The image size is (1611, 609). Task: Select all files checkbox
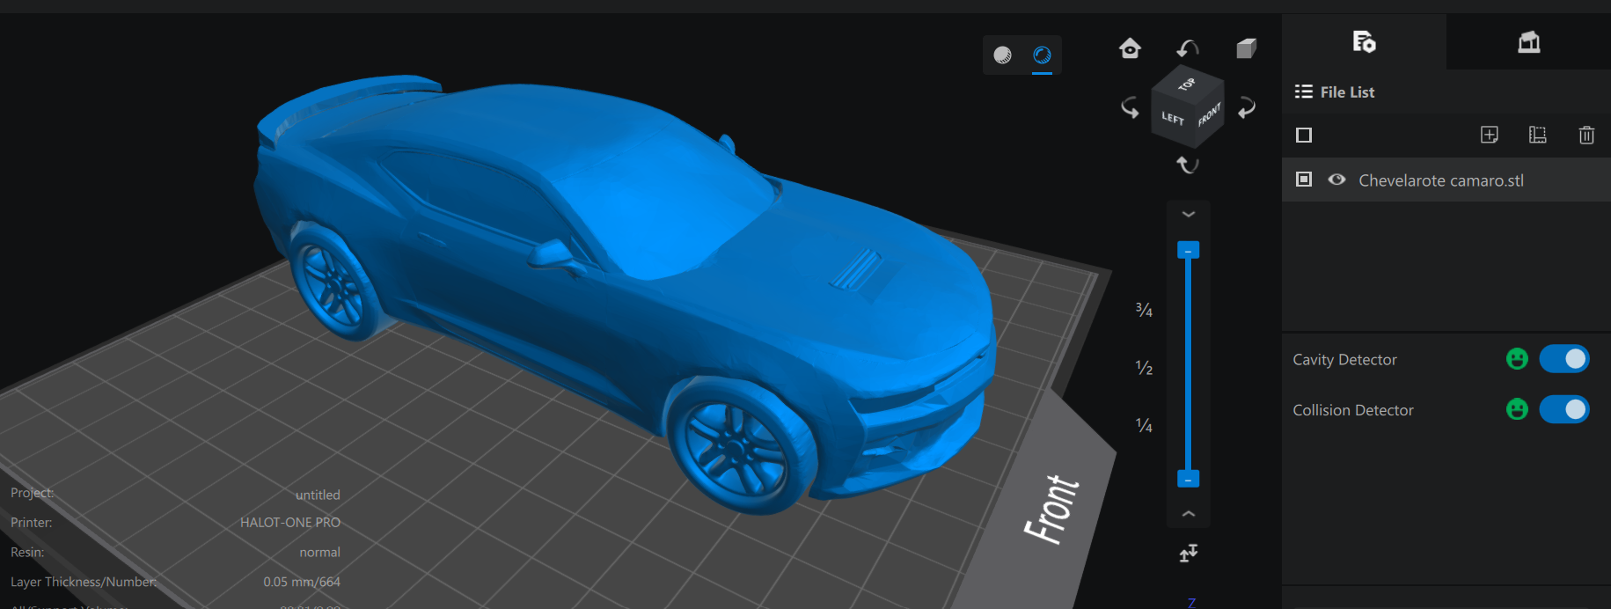(1304, 135)
